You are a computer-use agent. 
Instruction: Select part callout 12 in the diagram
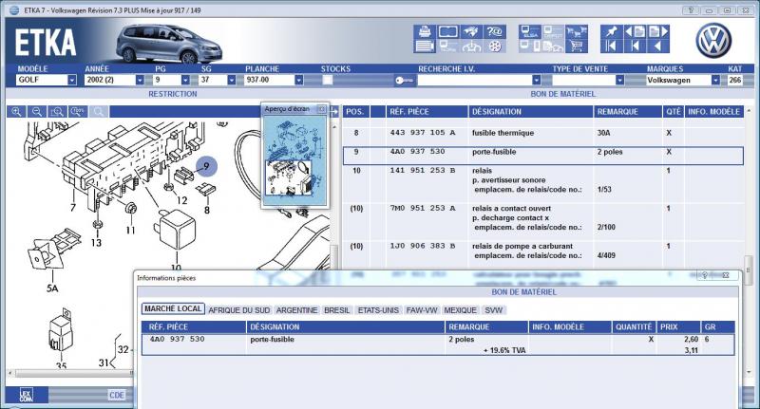click(181, 200)
